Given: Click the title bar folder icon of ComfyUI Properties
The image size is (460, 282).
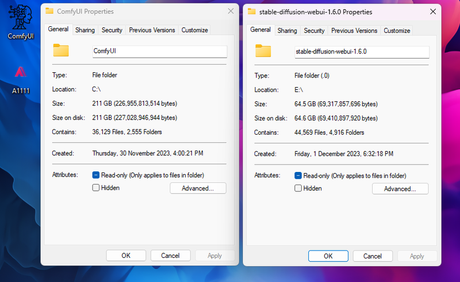Looking at the screenshot, I should click(x=49, y=11).
